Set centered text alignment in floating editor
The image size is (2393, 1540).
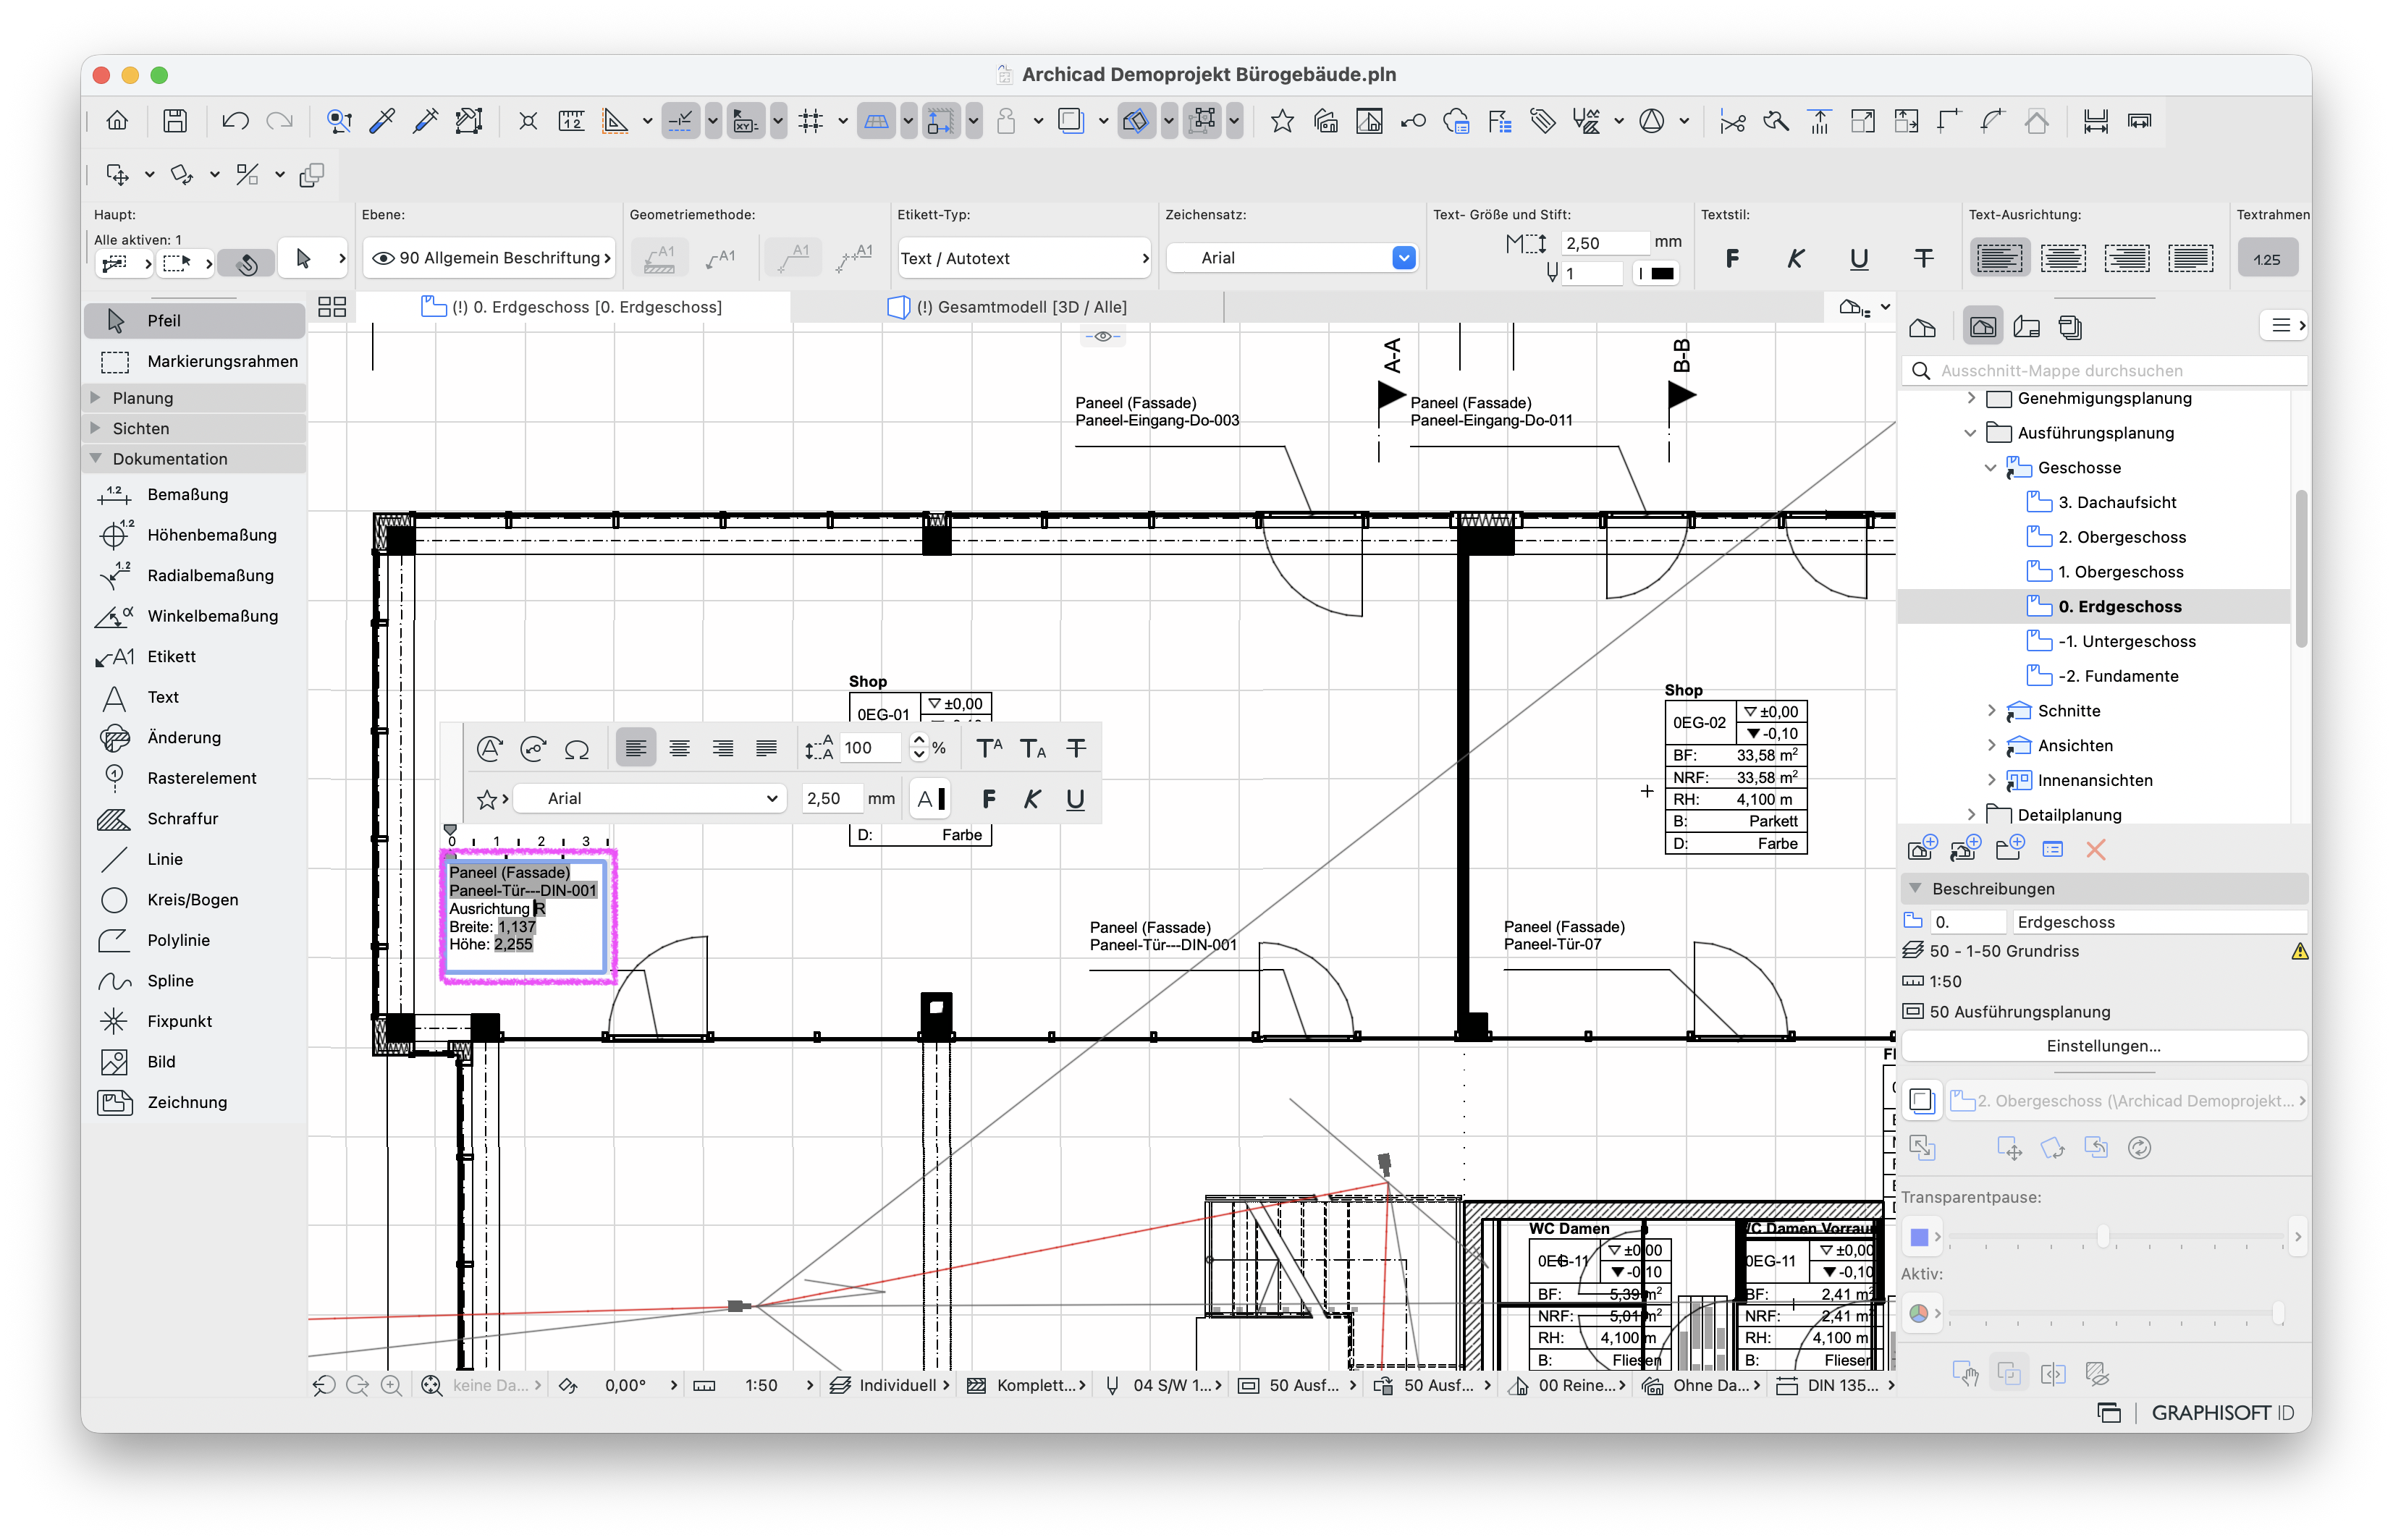point(679,748)
